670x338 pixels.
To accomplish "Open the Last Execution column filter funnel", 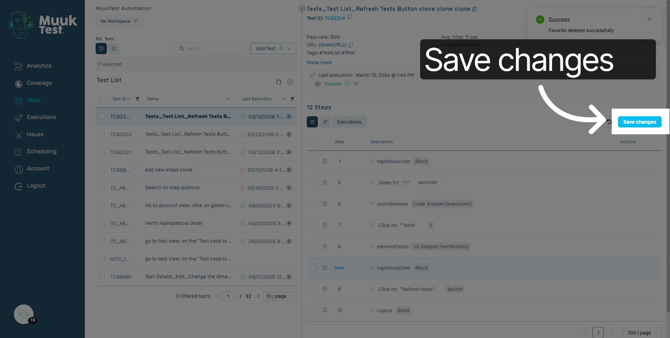I will pos(292,99).
